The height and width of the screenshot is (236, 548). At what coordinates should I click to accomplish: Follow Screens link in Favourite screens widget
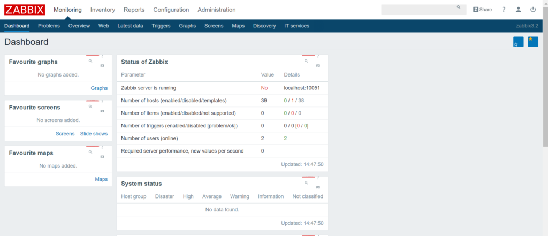tap(65, 134)
